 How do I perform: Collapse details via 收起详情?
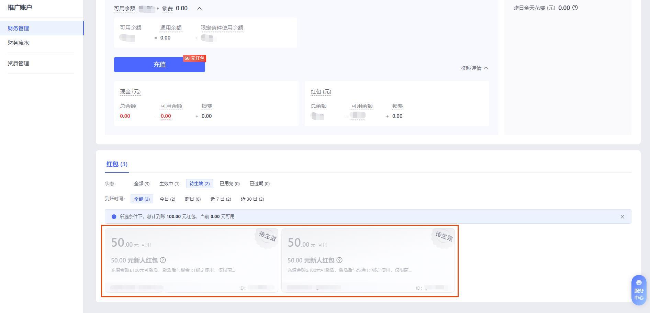[x=474, y=68]
